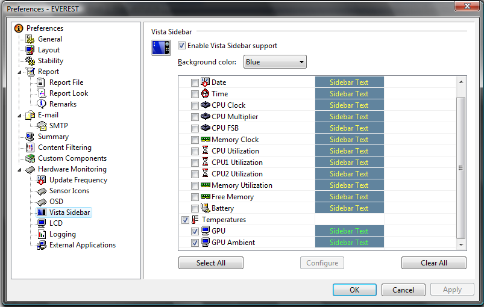484x307 pixels.
Task: Click the Battery icon in list
Action: coord(206,208)
